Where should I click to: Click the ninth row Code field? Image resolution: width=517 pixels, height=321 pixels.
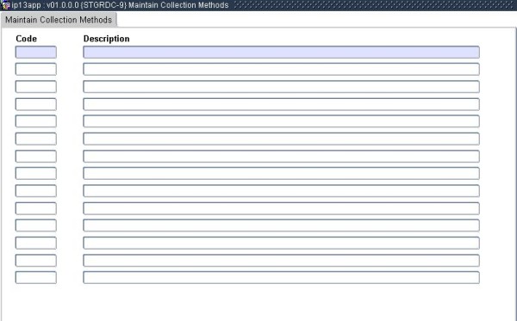(x=36, y=191)
